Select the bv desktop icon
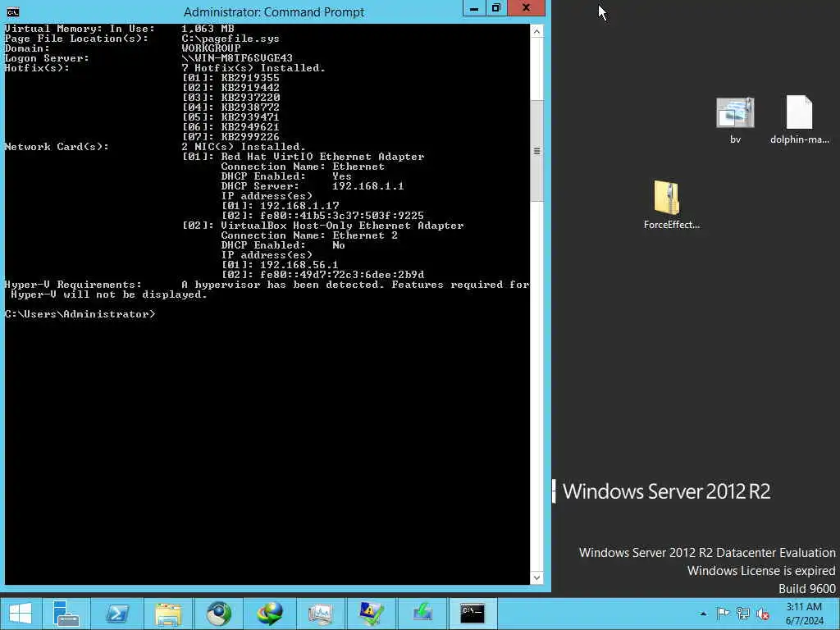 (735, 121)
